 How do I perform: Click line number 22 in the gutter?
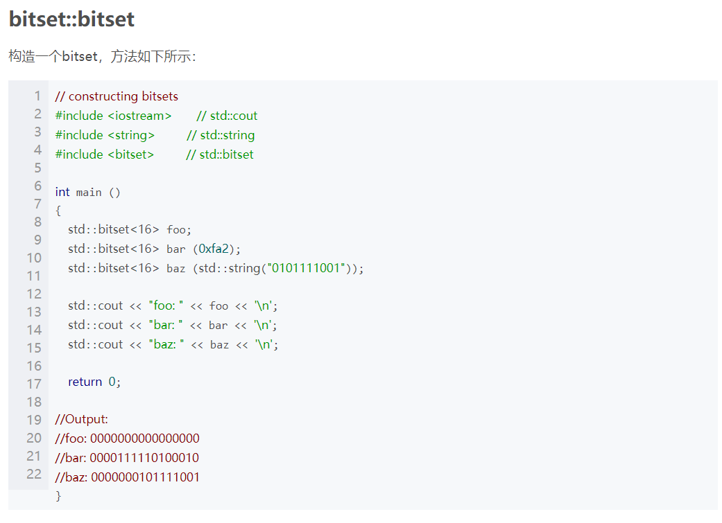click(x=34, y=474)
